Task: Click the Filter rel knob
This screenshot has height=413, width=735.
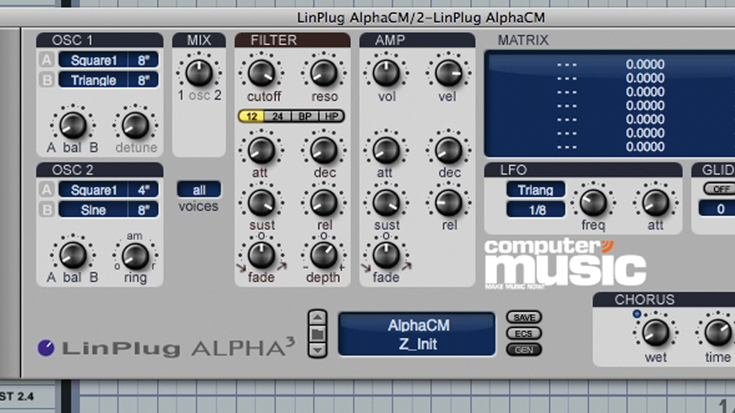Action: click(324, 203)
